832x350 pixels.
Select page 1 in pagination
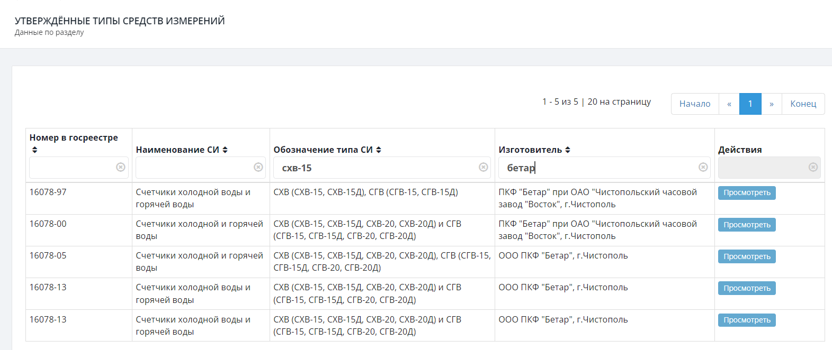(x=750, y=104)
